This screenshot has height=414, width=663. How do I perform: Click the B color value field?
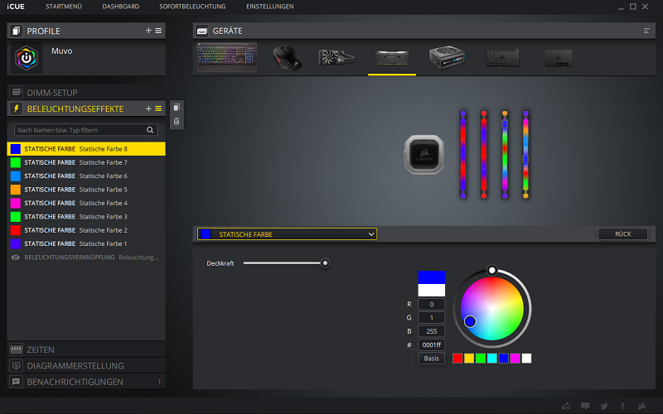coord(431,331)
